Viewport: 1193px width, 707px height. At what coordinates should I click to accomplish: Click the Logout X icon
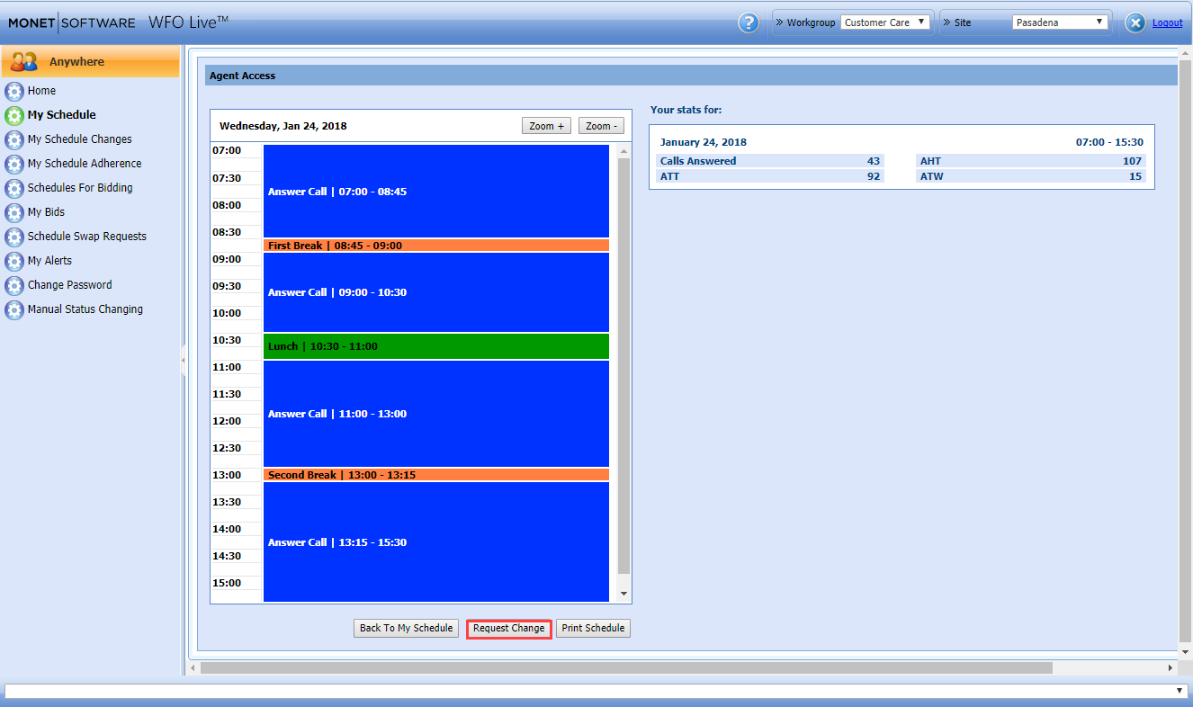point(1135,23)
